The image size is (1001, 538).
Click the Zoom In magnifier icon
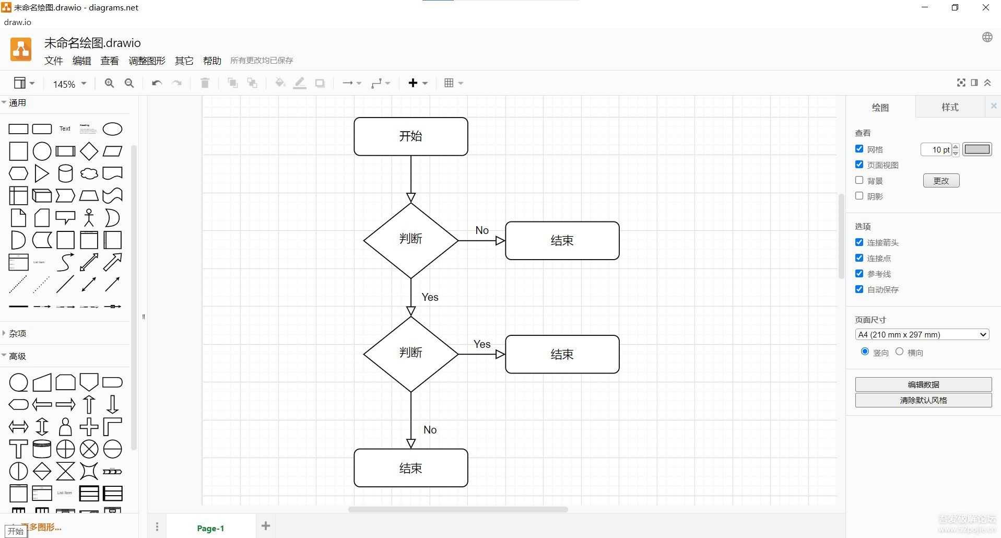tap(109, 83)
